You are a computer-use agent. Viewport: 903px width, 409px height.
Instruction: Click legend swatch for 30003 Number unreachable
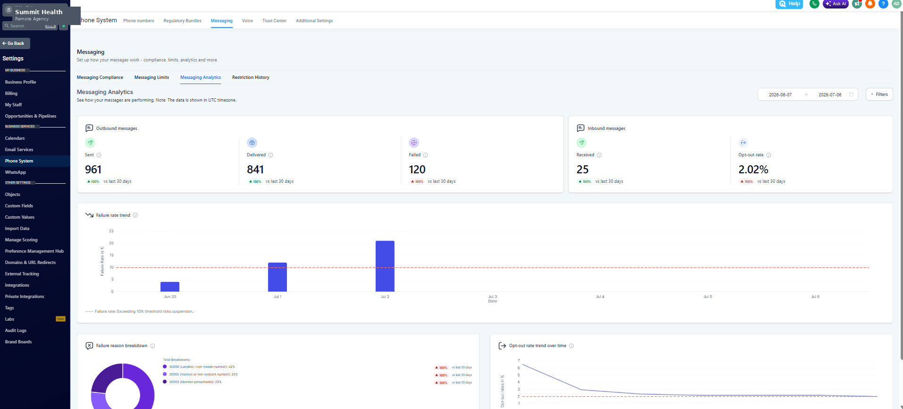[165, 382]
